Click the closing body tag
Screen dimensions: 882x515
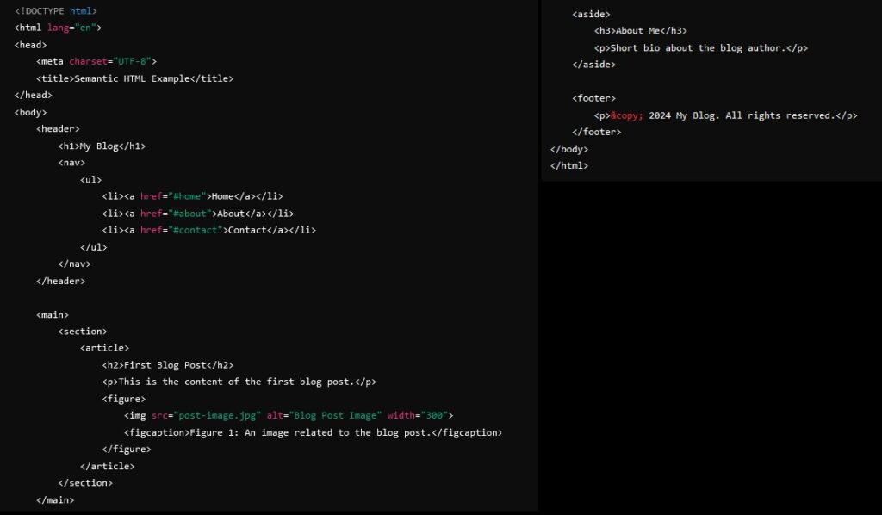(569, 149)
